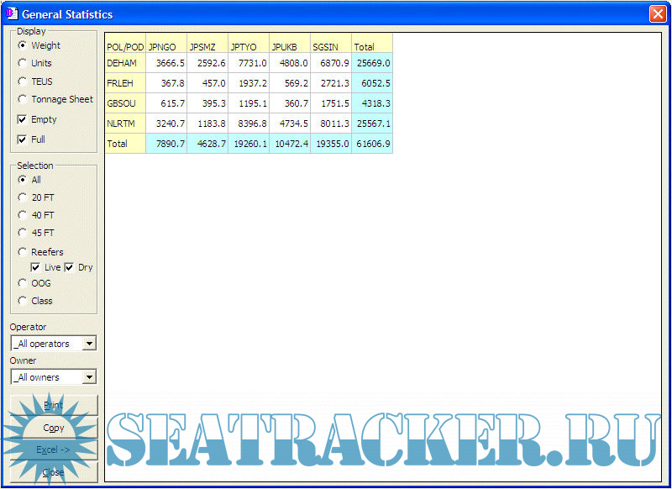Expand the Owner dropdown arrow
The height and width of the screenshot is (489, 672).
[90, 377]
